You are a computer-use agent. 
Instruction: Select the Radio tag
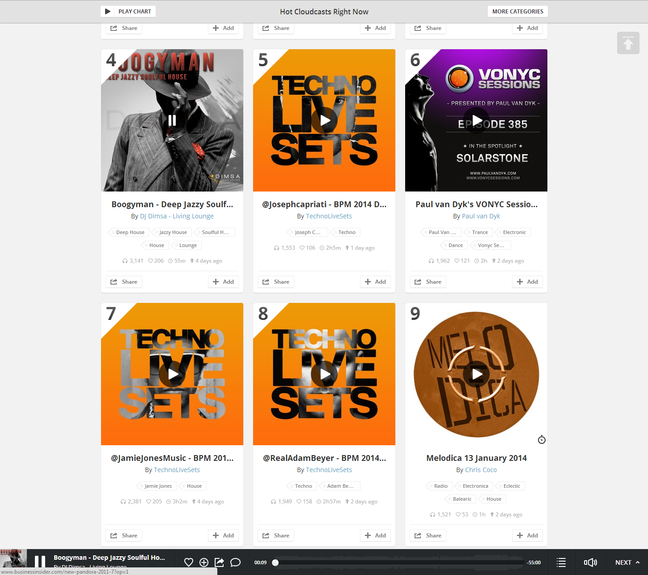tap(439, 486)
